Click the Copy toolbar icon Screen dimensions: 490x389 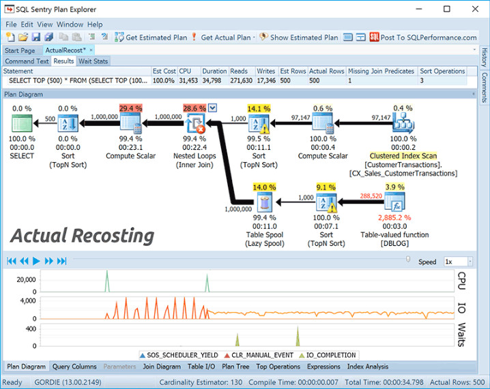[63, 37]
